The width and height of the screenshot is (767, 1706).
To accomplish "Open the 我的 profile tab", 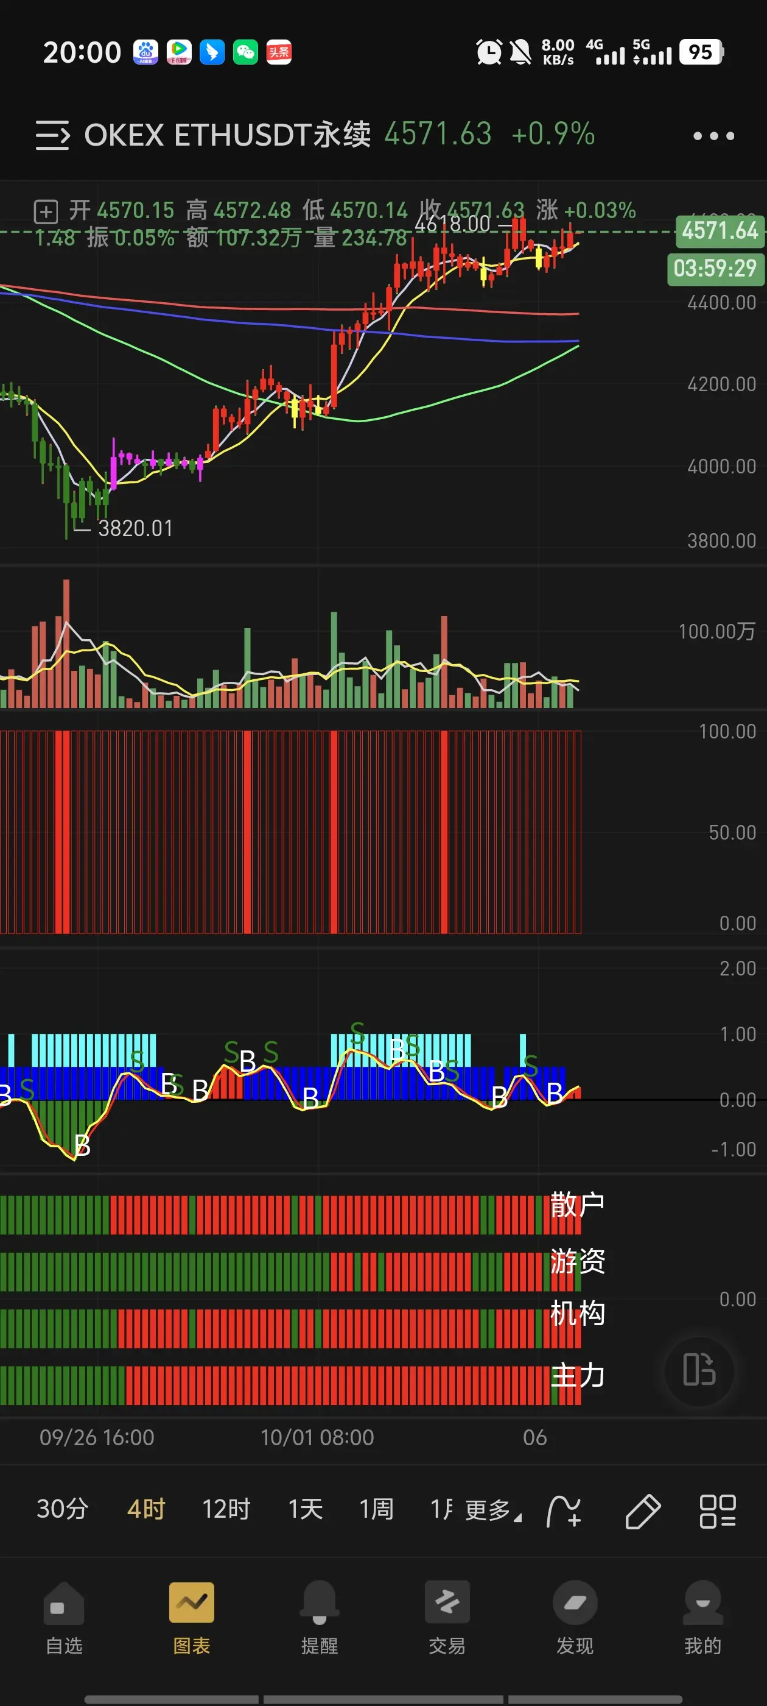I will (702, 1617).
